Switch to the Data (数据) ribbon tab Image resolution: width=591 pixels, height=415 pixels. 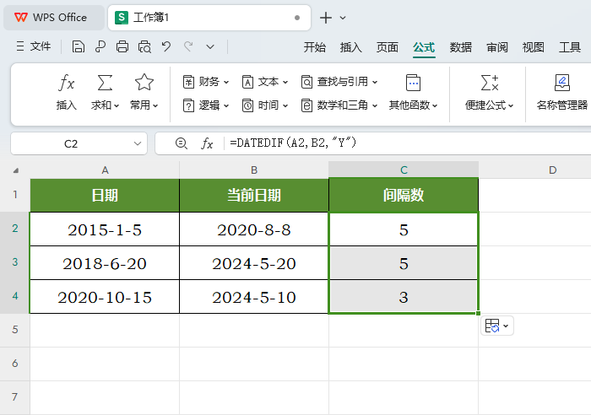[x=461, y=47]
